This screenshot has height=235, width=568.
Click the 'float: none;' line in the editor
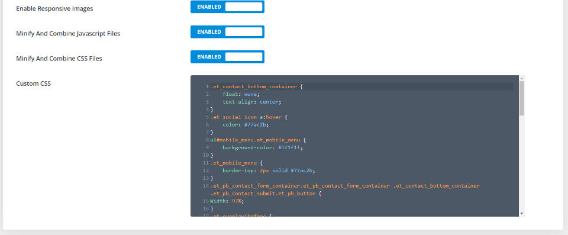[x=241, y=94]
